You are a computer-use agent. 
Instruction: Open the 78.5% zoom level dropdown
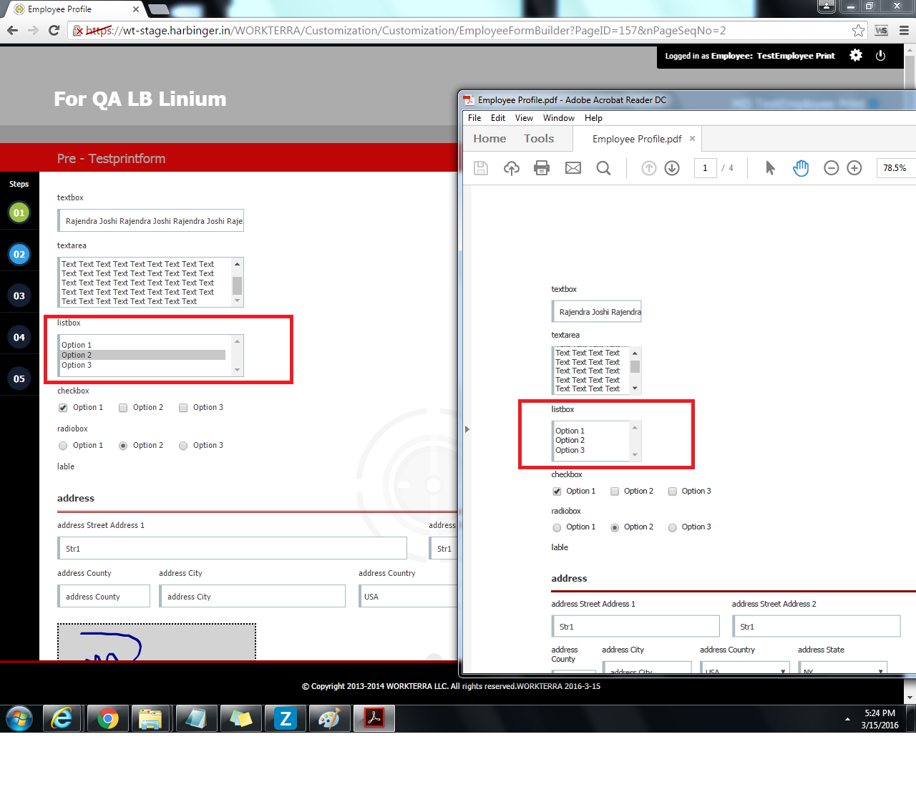895,168
